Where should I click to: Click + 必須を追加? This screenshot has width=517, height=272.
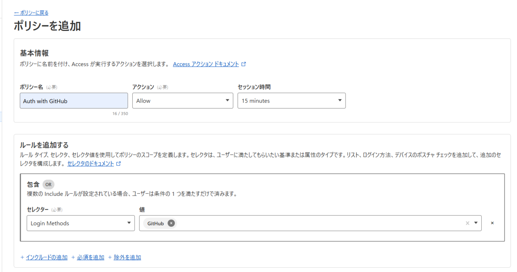[x=88, y=257]
